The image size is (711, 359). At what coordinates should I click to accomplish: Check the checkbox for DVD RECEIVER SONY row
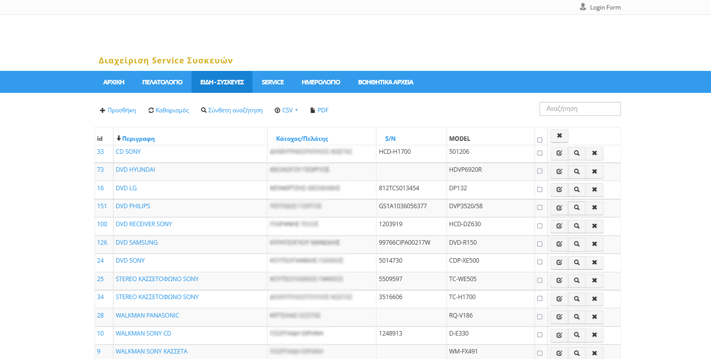539,226
